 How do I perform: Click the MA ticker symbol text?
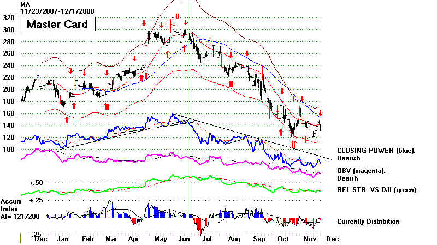point(25,3)
